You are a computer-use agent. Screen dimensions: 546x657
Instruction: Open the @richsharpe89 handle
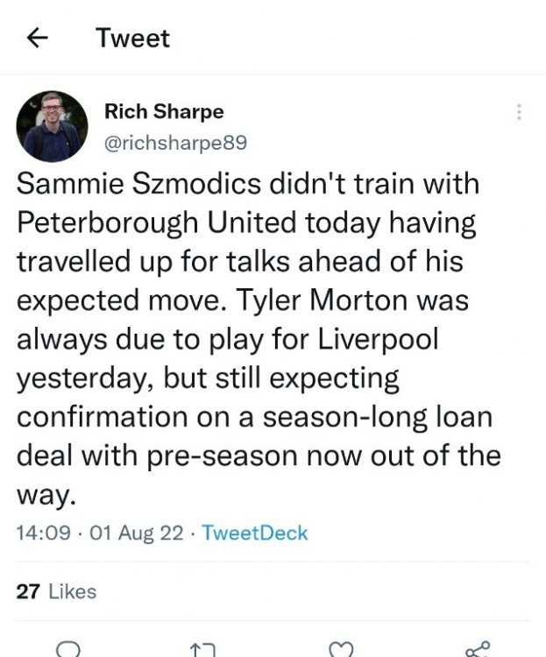(175, 142)
